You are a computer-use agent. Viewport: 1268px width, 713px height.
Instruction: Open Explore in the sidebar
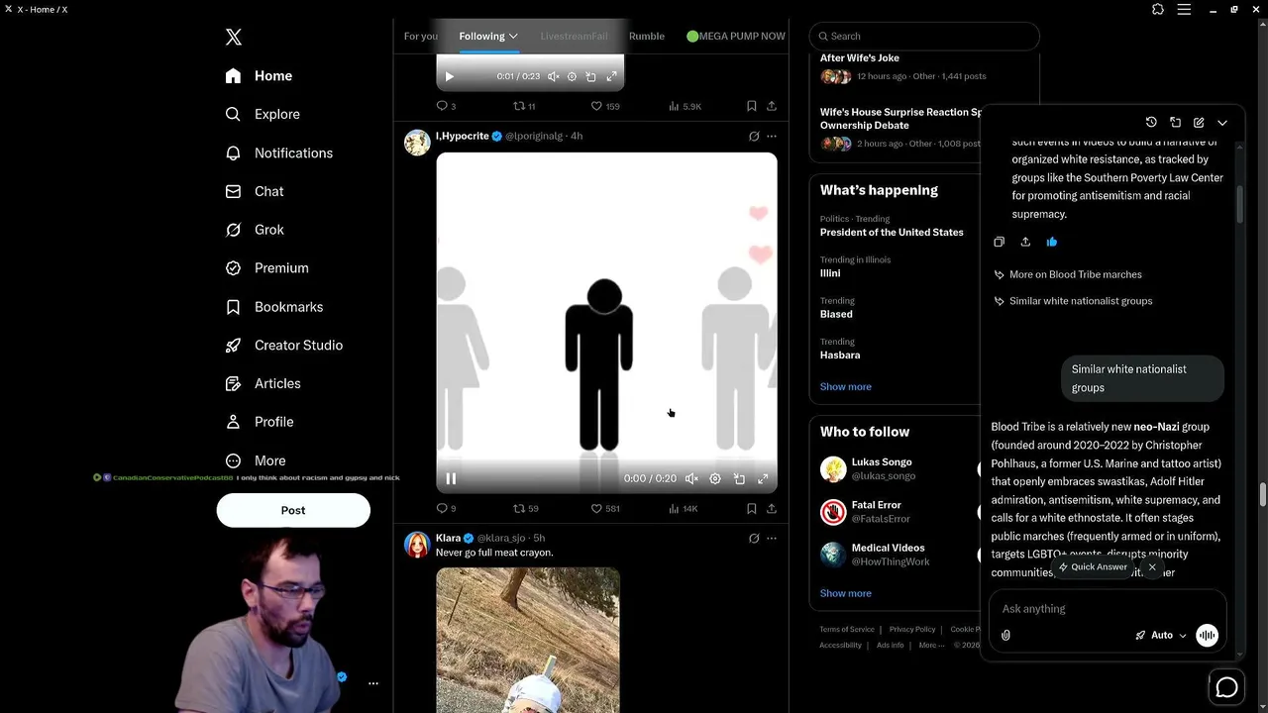pyautogui.click(x=263, y=114)
